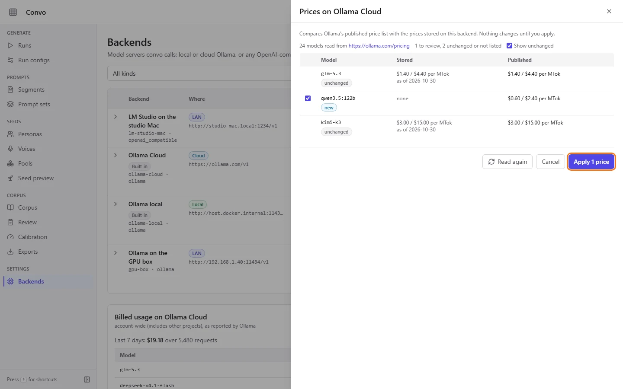Navigate to Calibration in the sidebar
Viewport: 623px width, 389px height.
tap(32, 237)
